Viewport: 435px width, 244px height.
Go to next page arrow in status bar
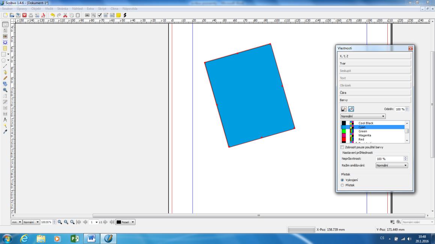click(105, 222)
